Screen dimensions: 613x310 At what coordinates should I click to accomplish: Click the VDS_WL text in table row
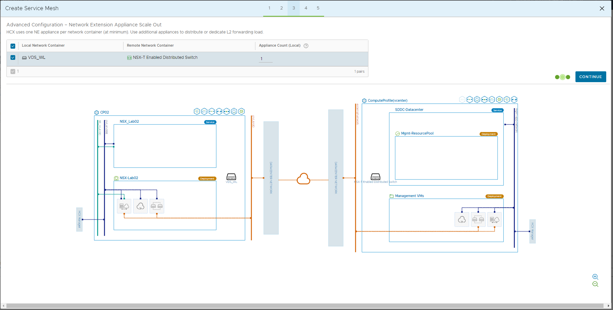(x=37, y=57)
